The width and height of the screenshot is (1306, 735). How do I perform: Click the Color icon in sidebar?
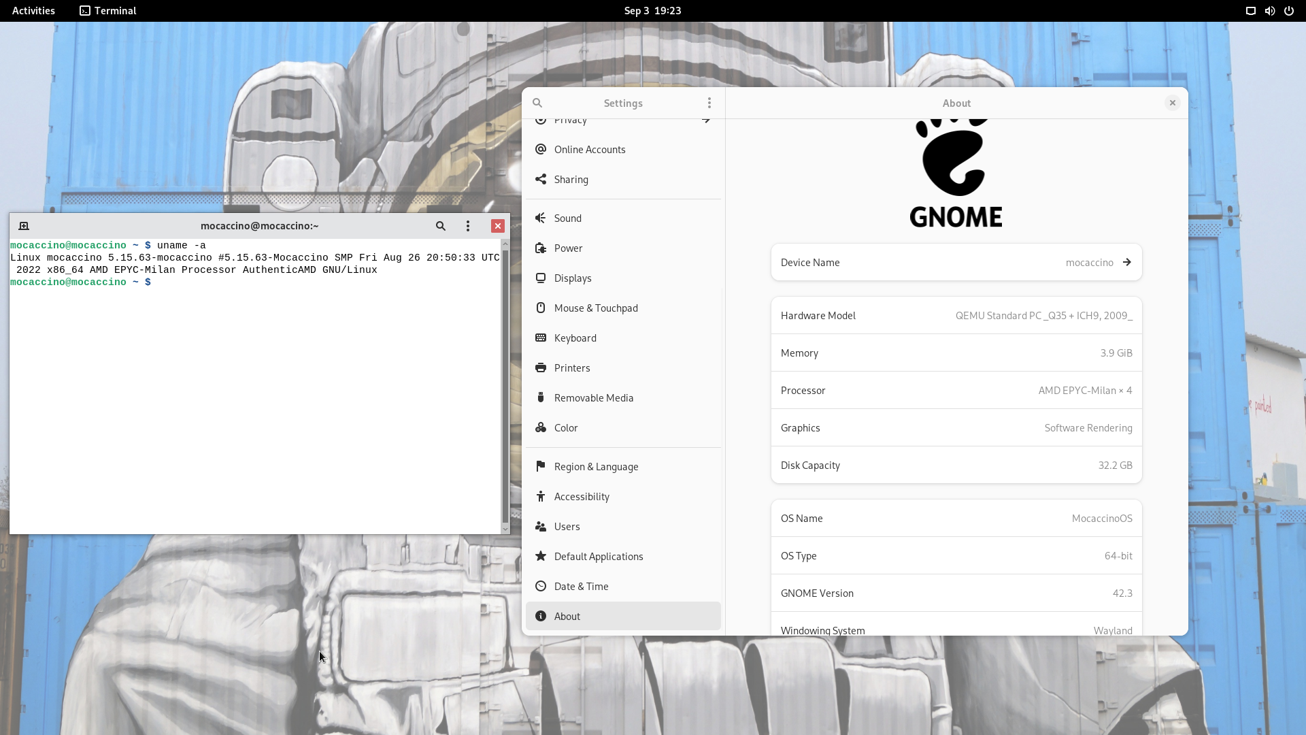point(541,427)
